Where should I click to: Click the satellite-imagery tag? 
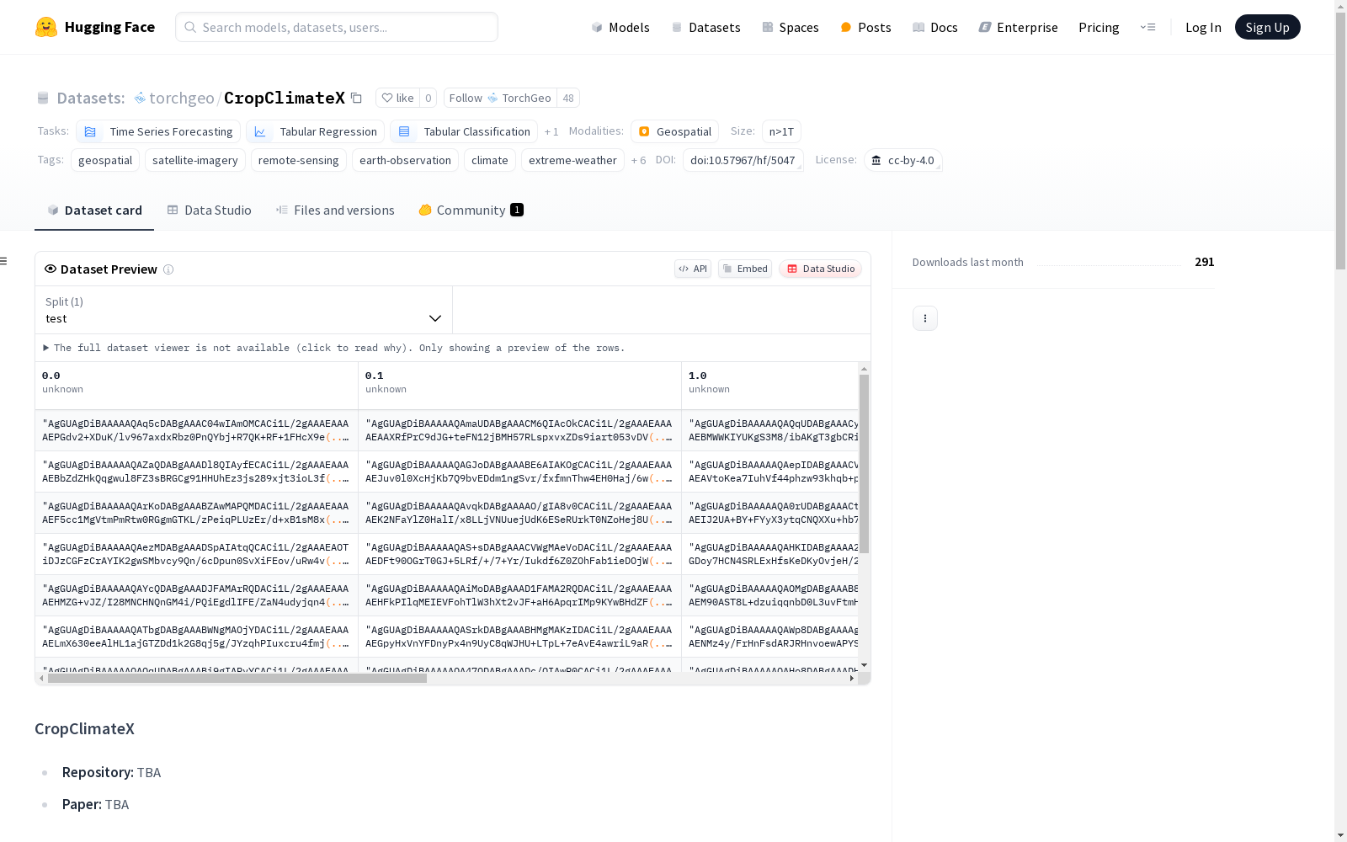click(x=195, y=160)
